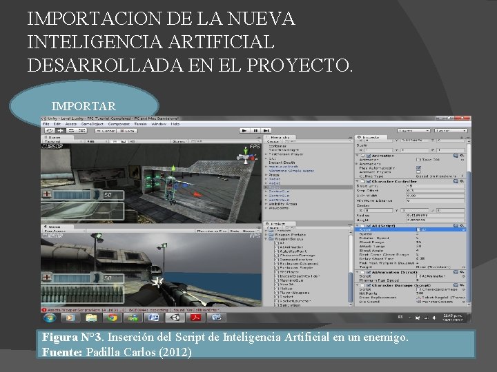
Task: Open the file explorer folder on taskbar
Action: click(x=91, y=318)
